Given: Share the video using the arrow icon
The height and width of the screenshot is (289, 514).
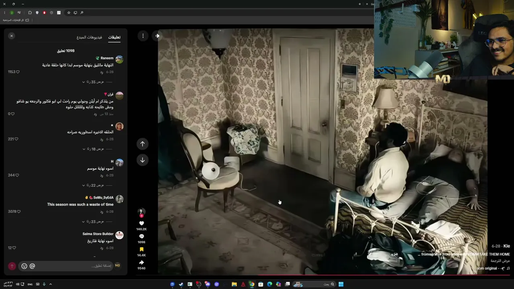Looking at the screenshot, I should coord(141,263).
